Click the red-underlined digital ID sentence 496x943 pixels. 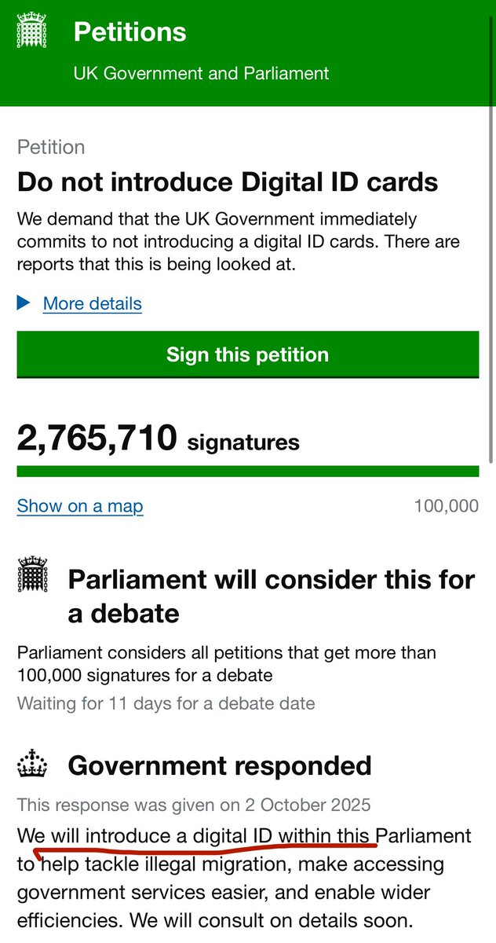point(196,835)
